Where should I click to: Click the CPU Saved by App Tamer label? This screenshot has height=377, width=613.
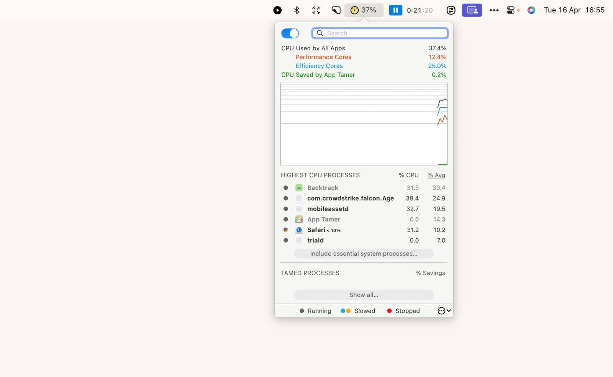318,75
